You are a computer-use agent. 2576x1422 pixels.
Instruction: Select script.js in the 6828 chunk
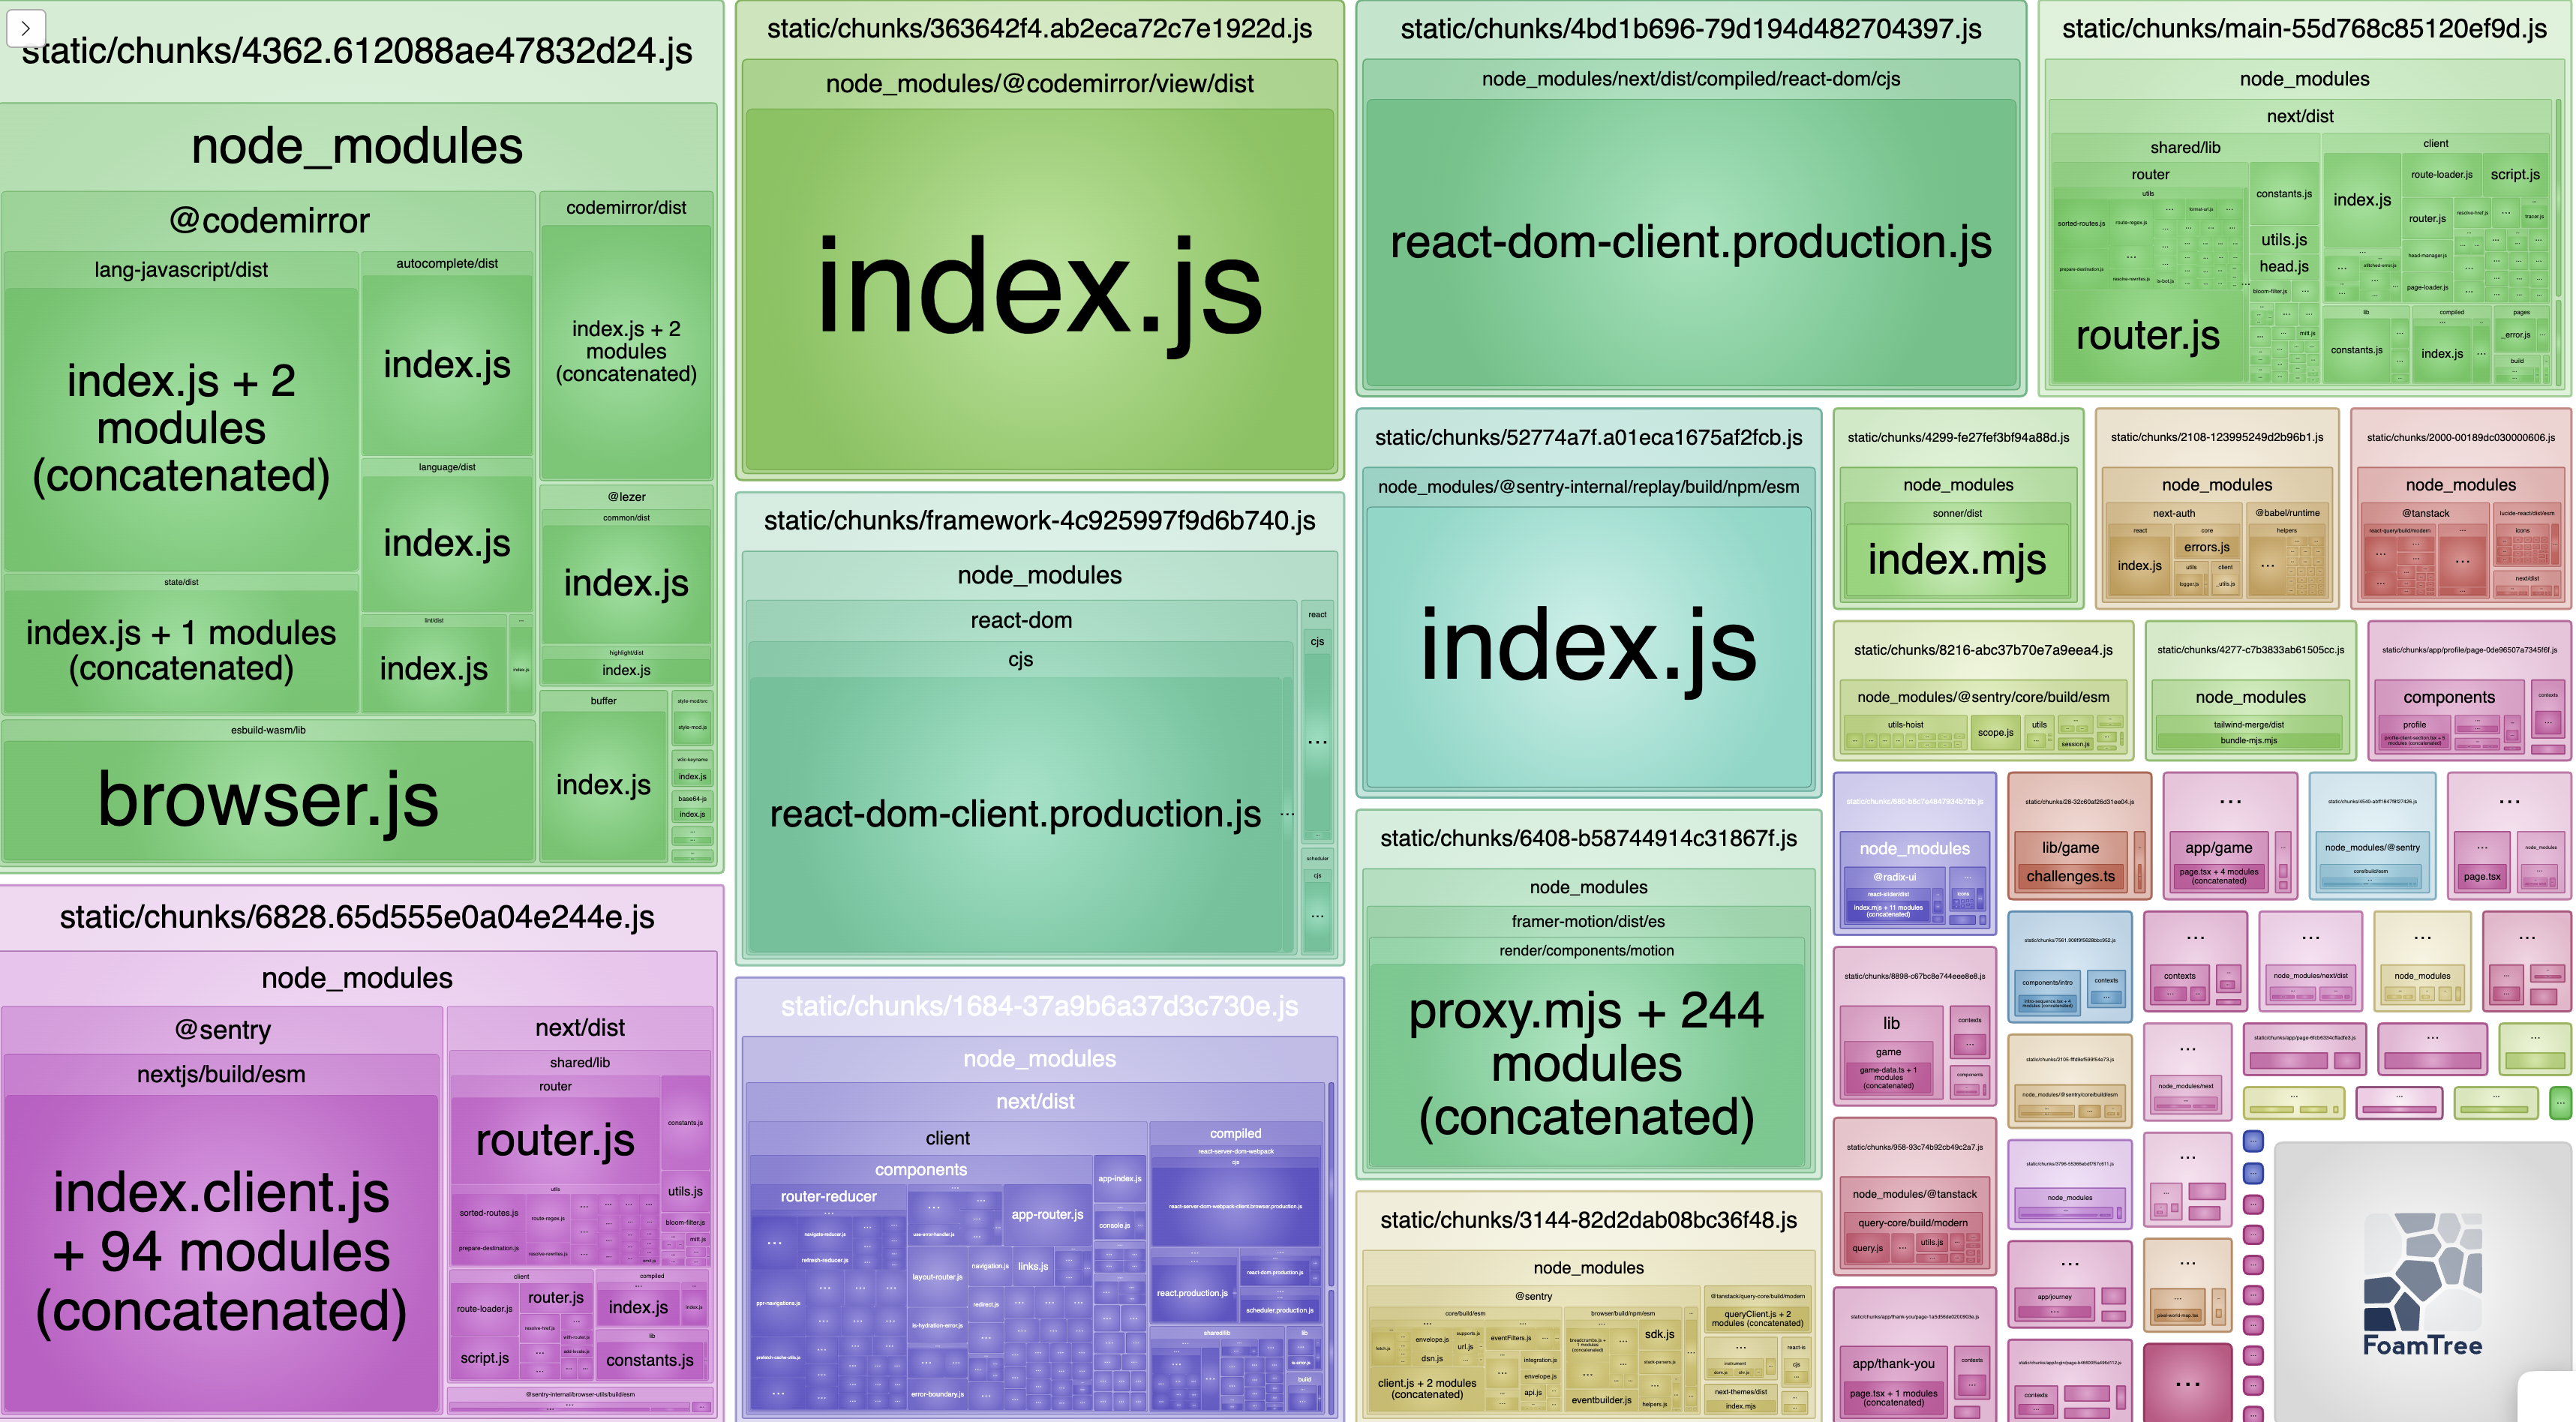tap(485, 1358)
